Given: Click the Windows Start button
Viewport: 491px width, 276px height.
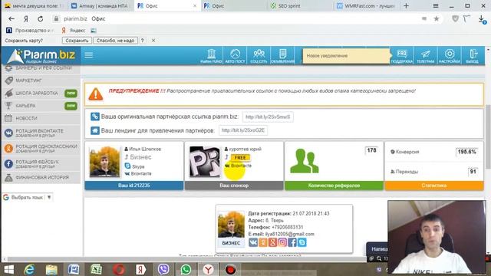Looking at the screenshot, I should tap(8, 269).
